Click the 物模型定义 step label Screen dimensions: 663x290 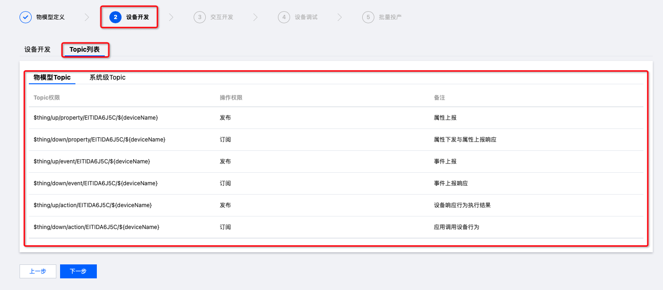pyautogui.click(x=50, y=17)
